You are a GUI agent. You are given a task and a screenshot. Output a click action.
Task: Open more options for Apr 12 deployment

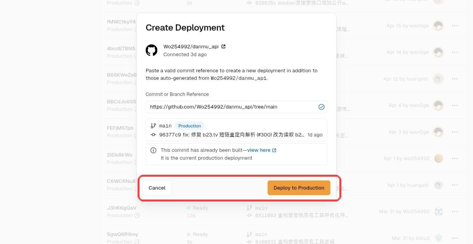click(455, 79)
